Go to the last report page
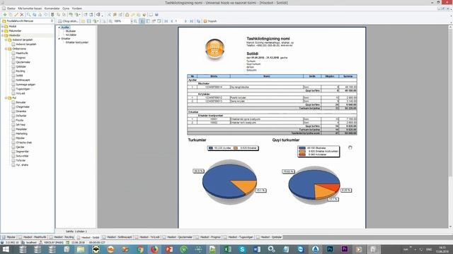Viewport: 453px width, 254px height. (191, 21)
